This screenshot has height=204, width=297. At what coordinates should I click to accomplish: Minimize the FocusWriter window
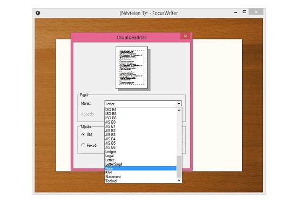[x=235, y=12]
